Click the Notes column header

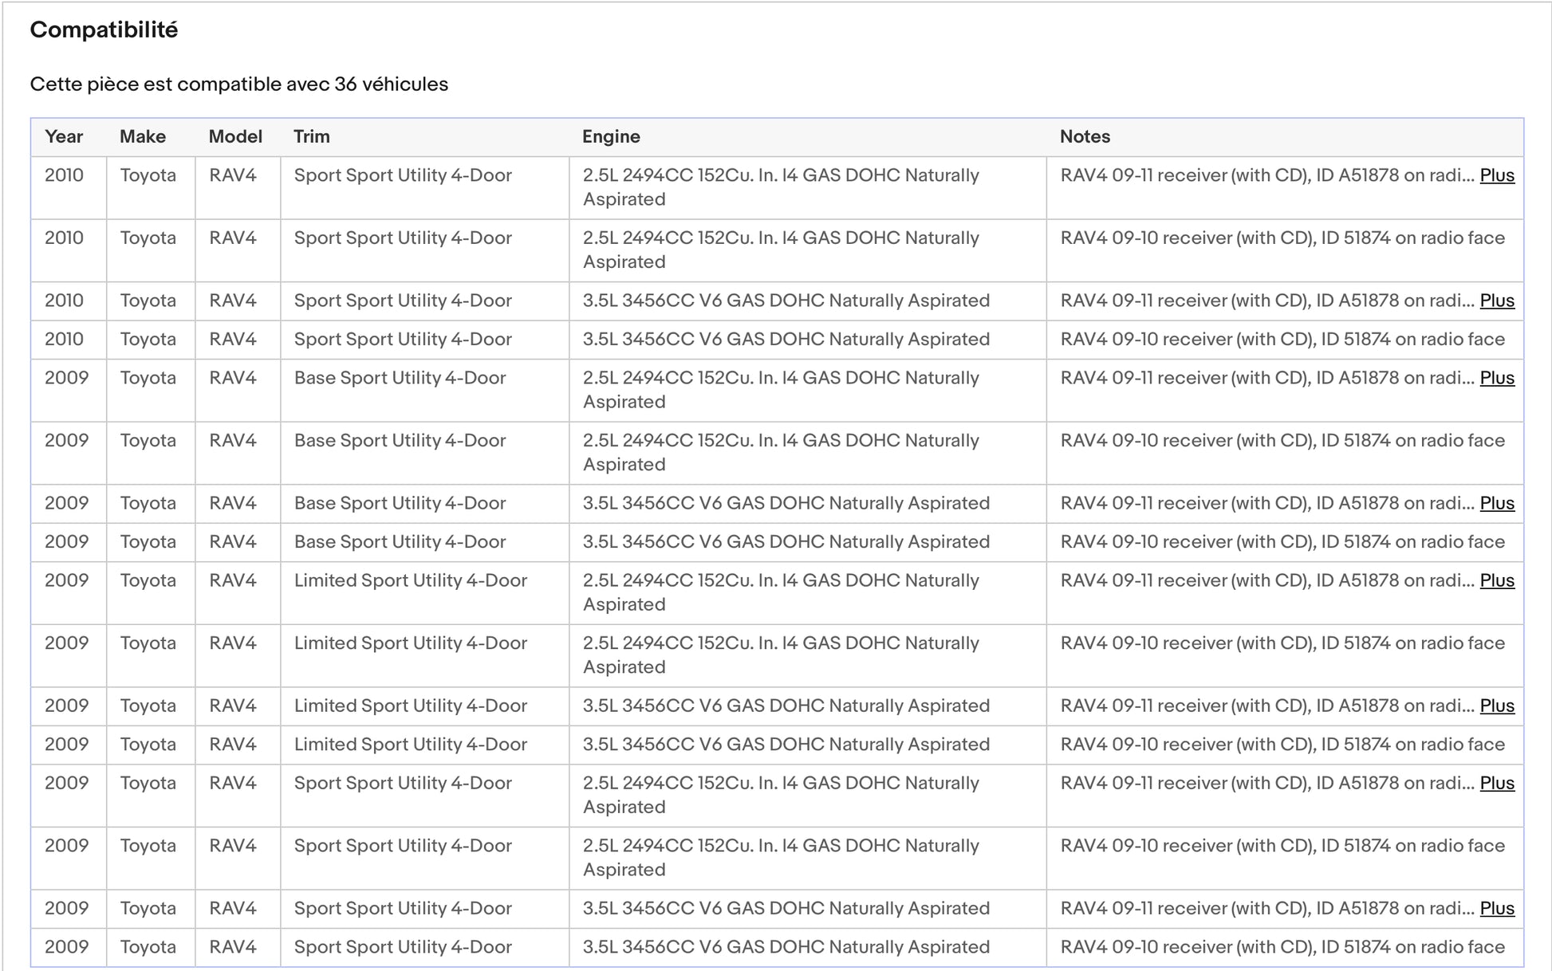(1085, 136)
